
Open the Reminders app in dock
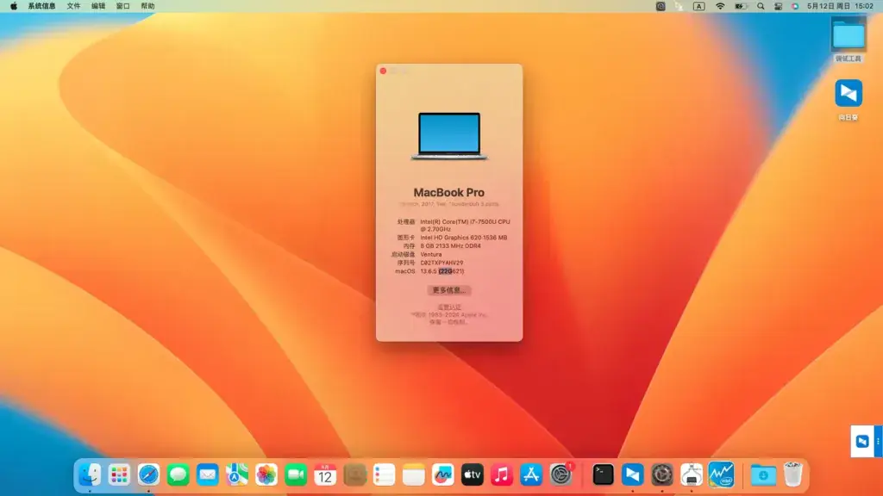pos(384,474)
